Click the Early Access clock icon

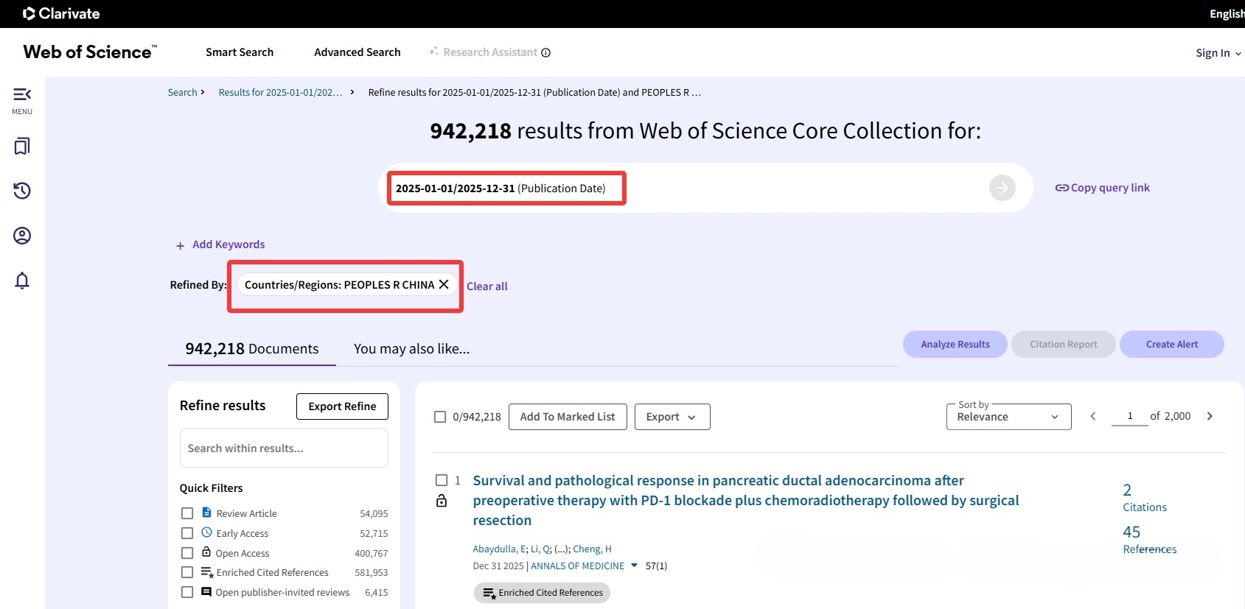point(206,532)
